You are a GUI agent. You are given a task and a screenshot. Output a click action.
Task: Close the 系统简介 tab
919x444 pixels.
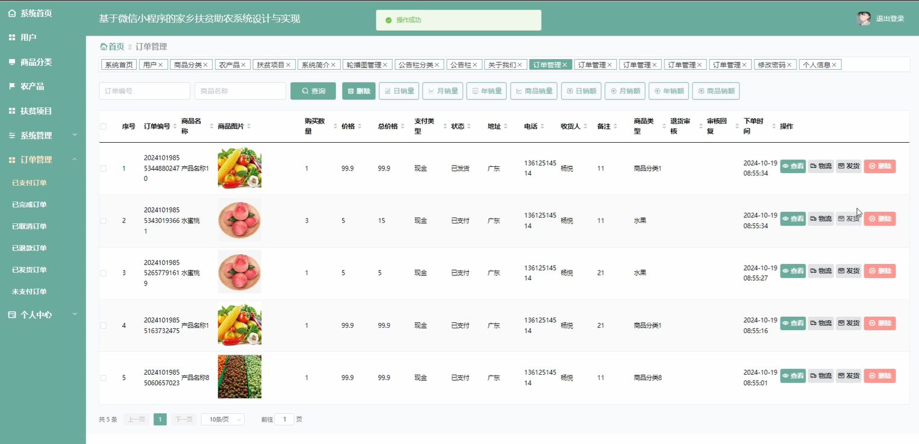(x=334, y=65)
